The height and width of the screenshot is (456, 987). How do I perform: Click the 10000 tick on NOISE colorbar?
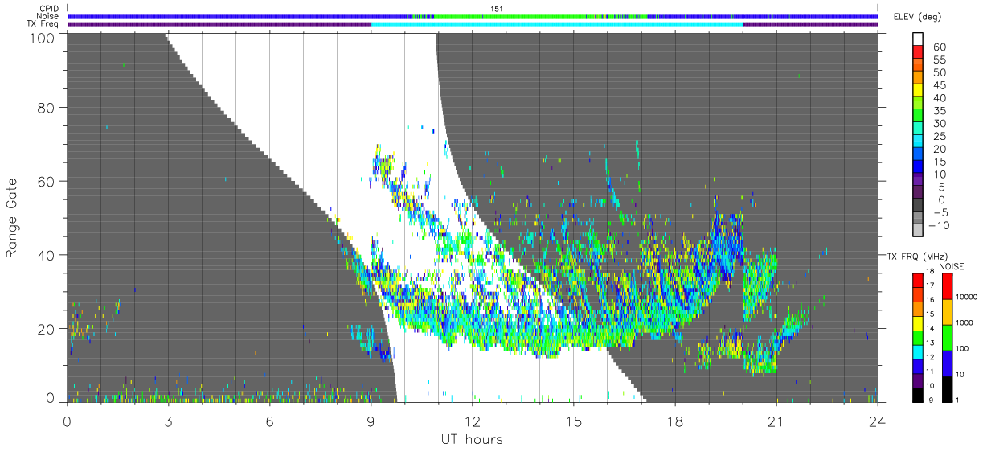(x=967, y=297)
